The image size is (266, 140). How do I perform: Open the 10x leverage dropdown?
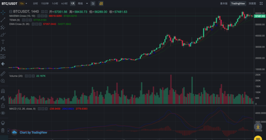22,3
